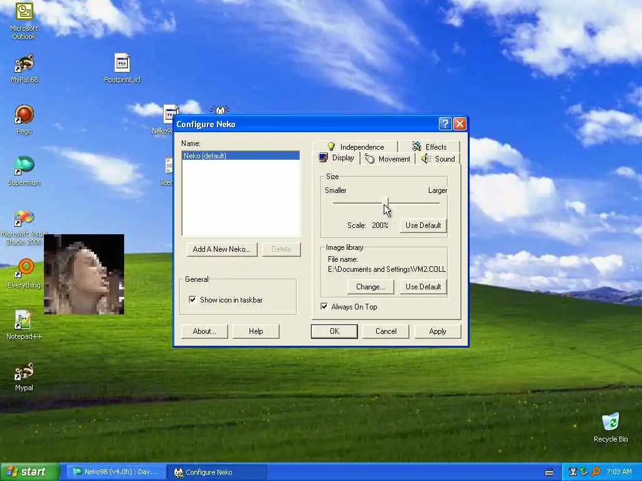
Task: Click the Neko cat tray icon
Action: point(573,472)
